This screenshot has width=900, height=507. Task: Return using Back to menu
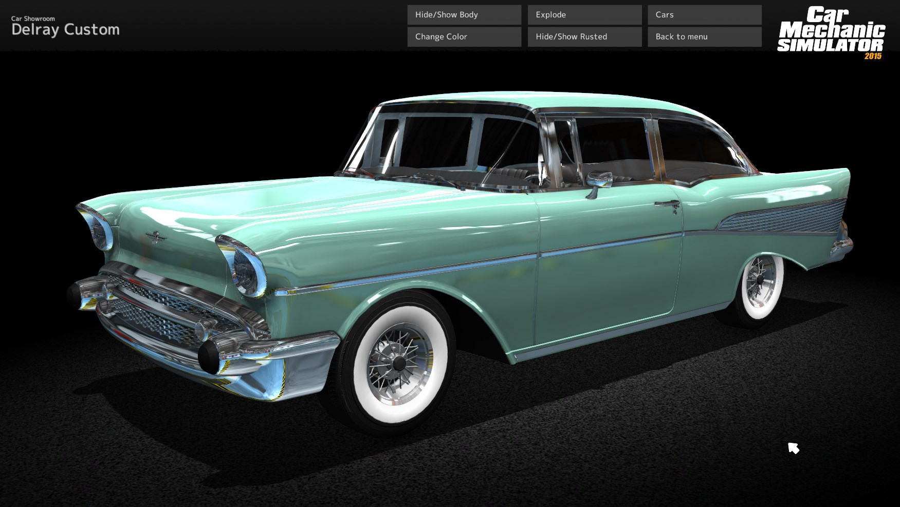(704, 37)
